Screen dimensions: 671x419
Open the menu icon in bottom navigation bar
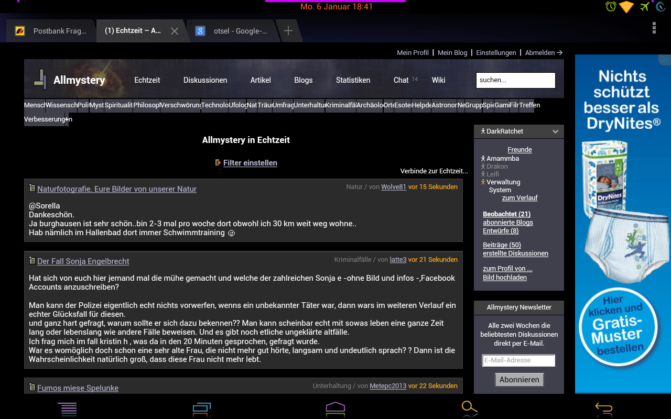67,409
